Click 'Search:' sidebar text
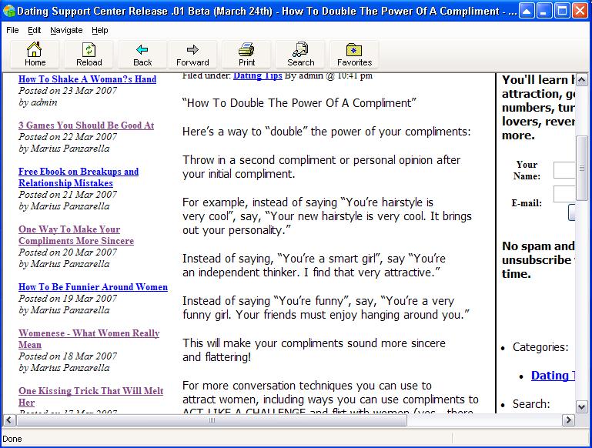 point(531,404)
